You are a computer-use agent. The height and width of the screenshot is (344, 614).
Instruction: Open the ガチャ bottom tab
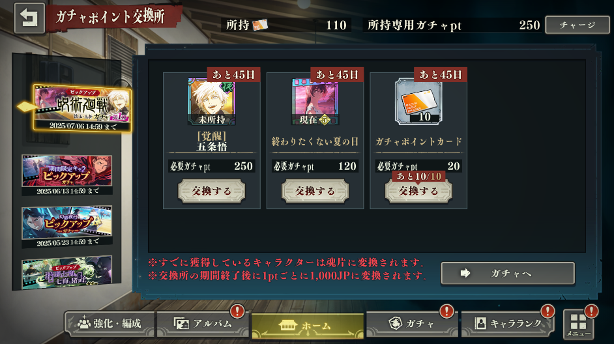pos(411,324)
